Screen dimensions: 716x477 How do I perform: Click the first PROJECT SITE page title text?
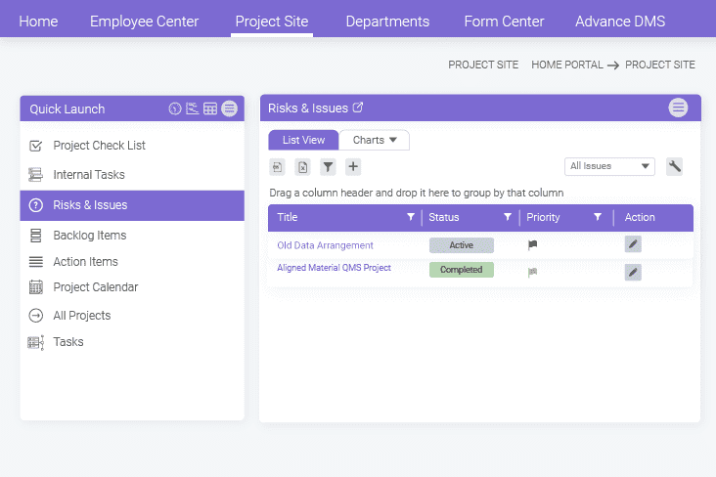point(483,65)
